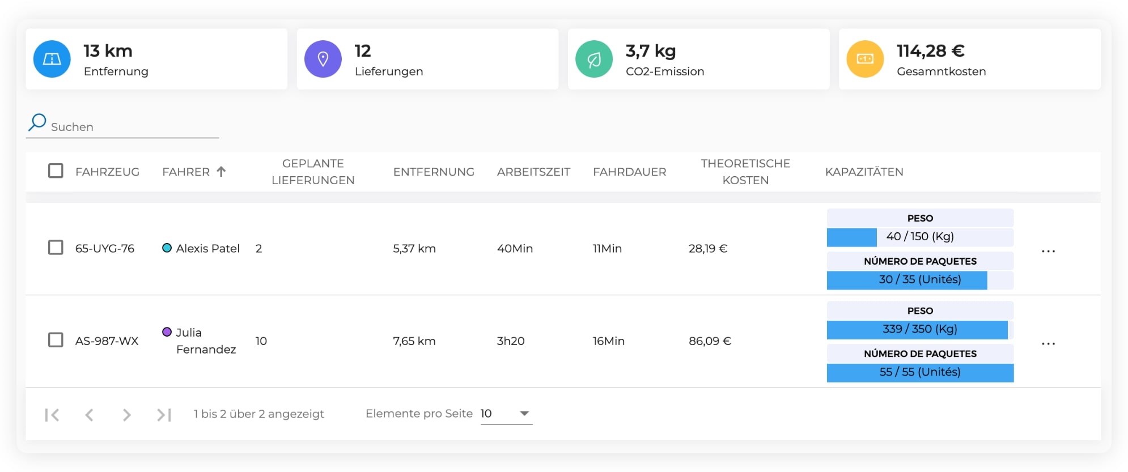Click the Kapazitäten column header
The width and height of the screenshot is (1128, 472).
click(864, 172)
